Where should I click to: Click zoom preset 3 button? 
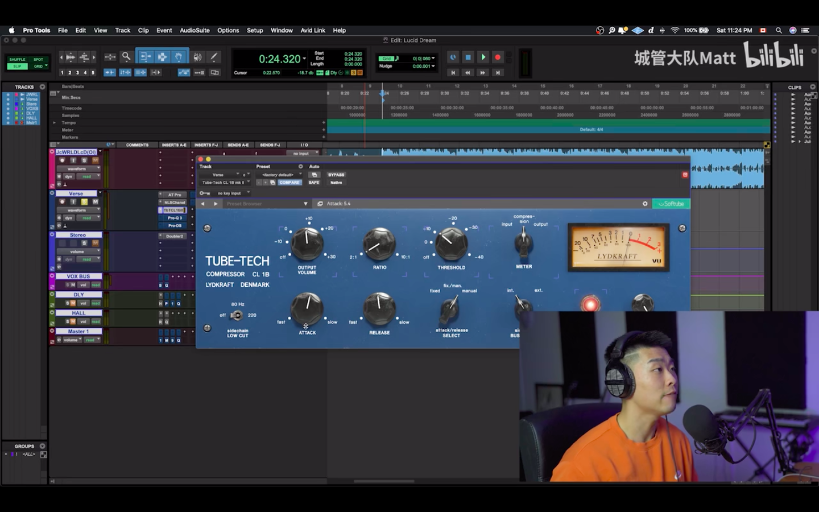77,73
